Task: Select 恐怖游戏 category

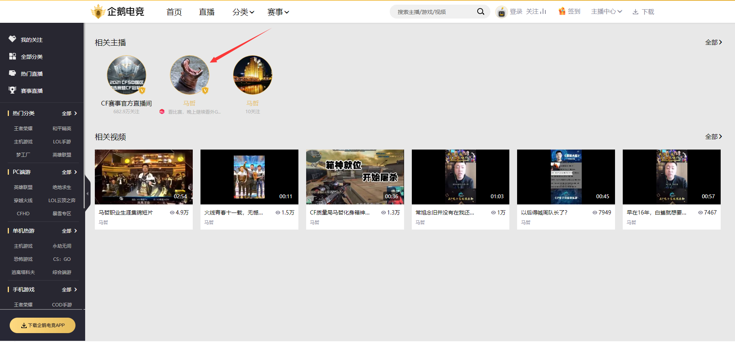Action: click(x=23, y=259)
